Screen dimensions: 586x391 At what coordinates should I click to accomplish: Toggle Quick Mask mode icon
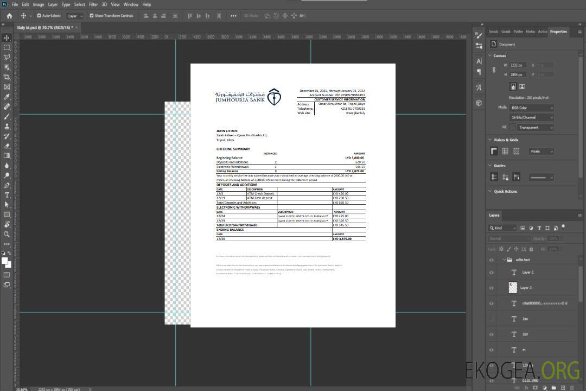coord(7,275)
